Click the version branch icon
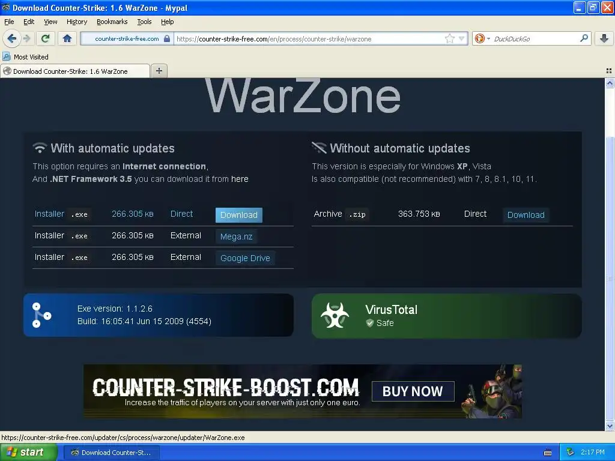Image resolution: width=615 pixels, height=461 pixels. [41, 315]
